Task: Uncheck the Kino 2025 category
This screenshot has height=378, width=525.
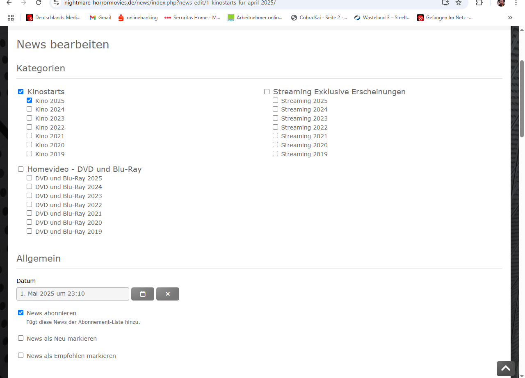Action: (30, 100)
